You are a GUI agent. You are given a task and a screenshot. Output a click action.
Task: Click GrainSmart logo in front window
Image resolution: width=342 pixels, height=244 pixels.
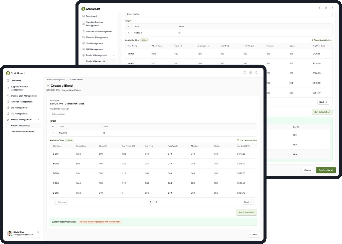coord(15,73)
